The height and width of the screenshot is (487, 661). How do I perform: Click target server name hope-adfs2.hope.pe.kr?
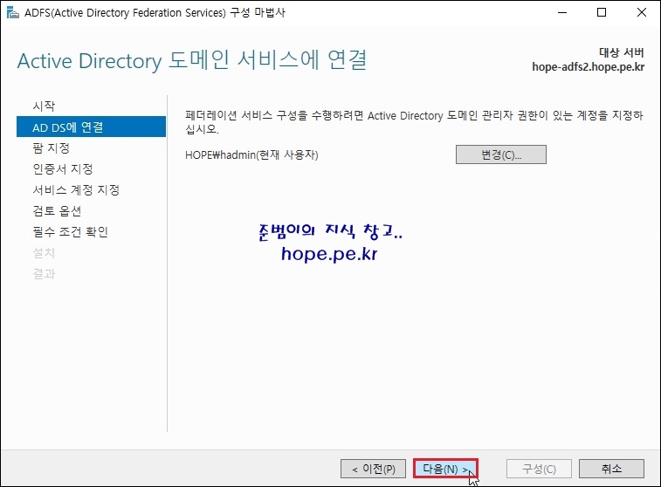[x=588, y=67]
